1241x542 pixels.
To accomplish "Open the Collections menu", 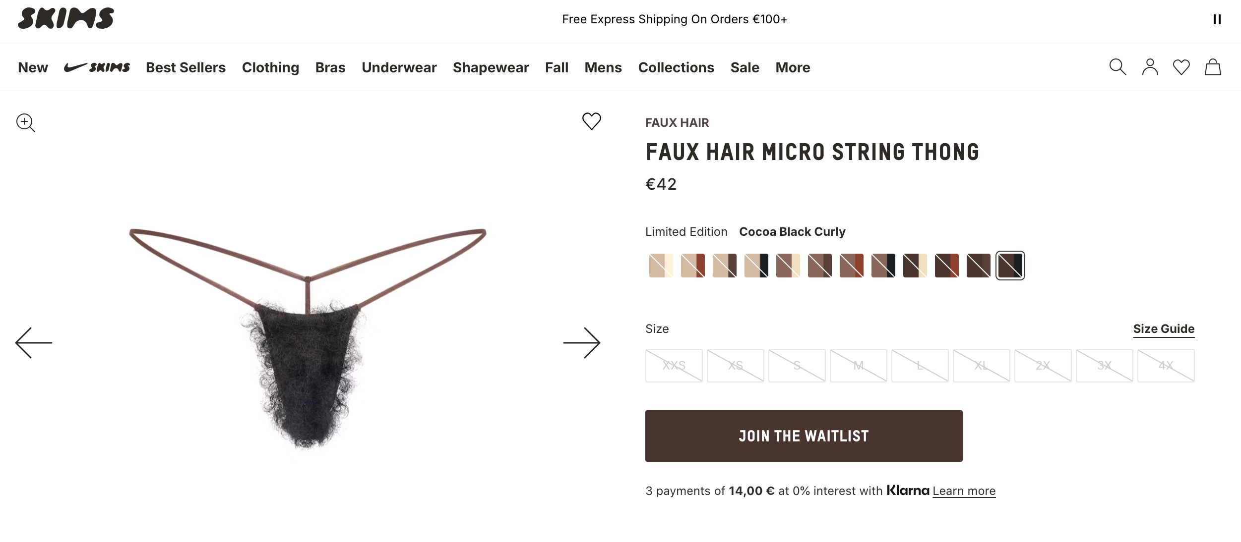I will (676, 67).
